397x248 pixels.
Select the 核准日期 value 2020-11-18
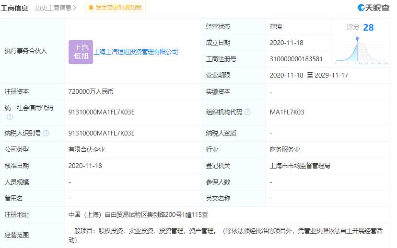pyautogui.click(x=85, y=166)
